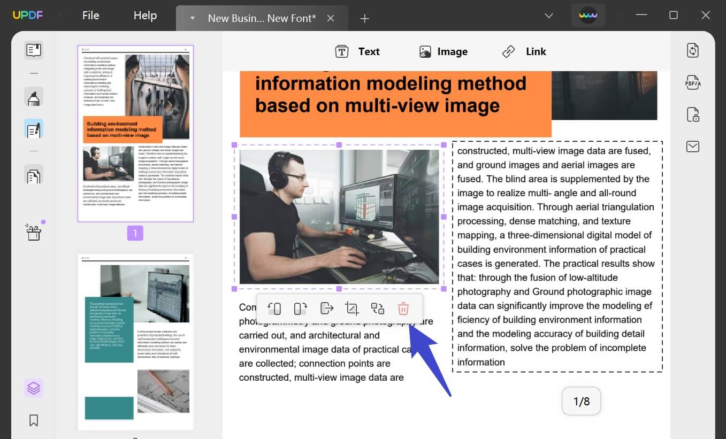Replace the selected image
The height and width of the screenshot is (439, 726).
(377, 309)
